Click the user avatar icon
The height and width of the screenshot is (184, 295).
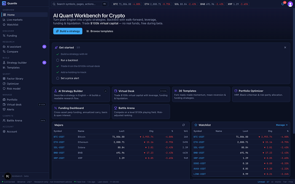[x=290, y=4]
